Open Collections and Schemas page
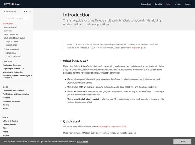Screen dimensions: 195x145 tap(14, 91)
